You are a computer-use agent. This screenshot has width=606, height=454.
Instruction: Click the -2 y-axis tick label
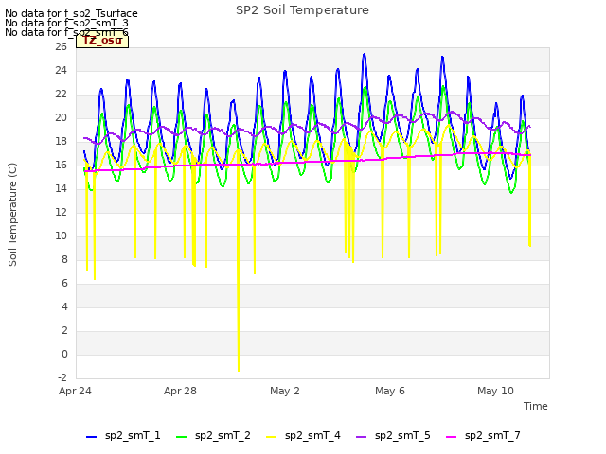coord(62,377)
